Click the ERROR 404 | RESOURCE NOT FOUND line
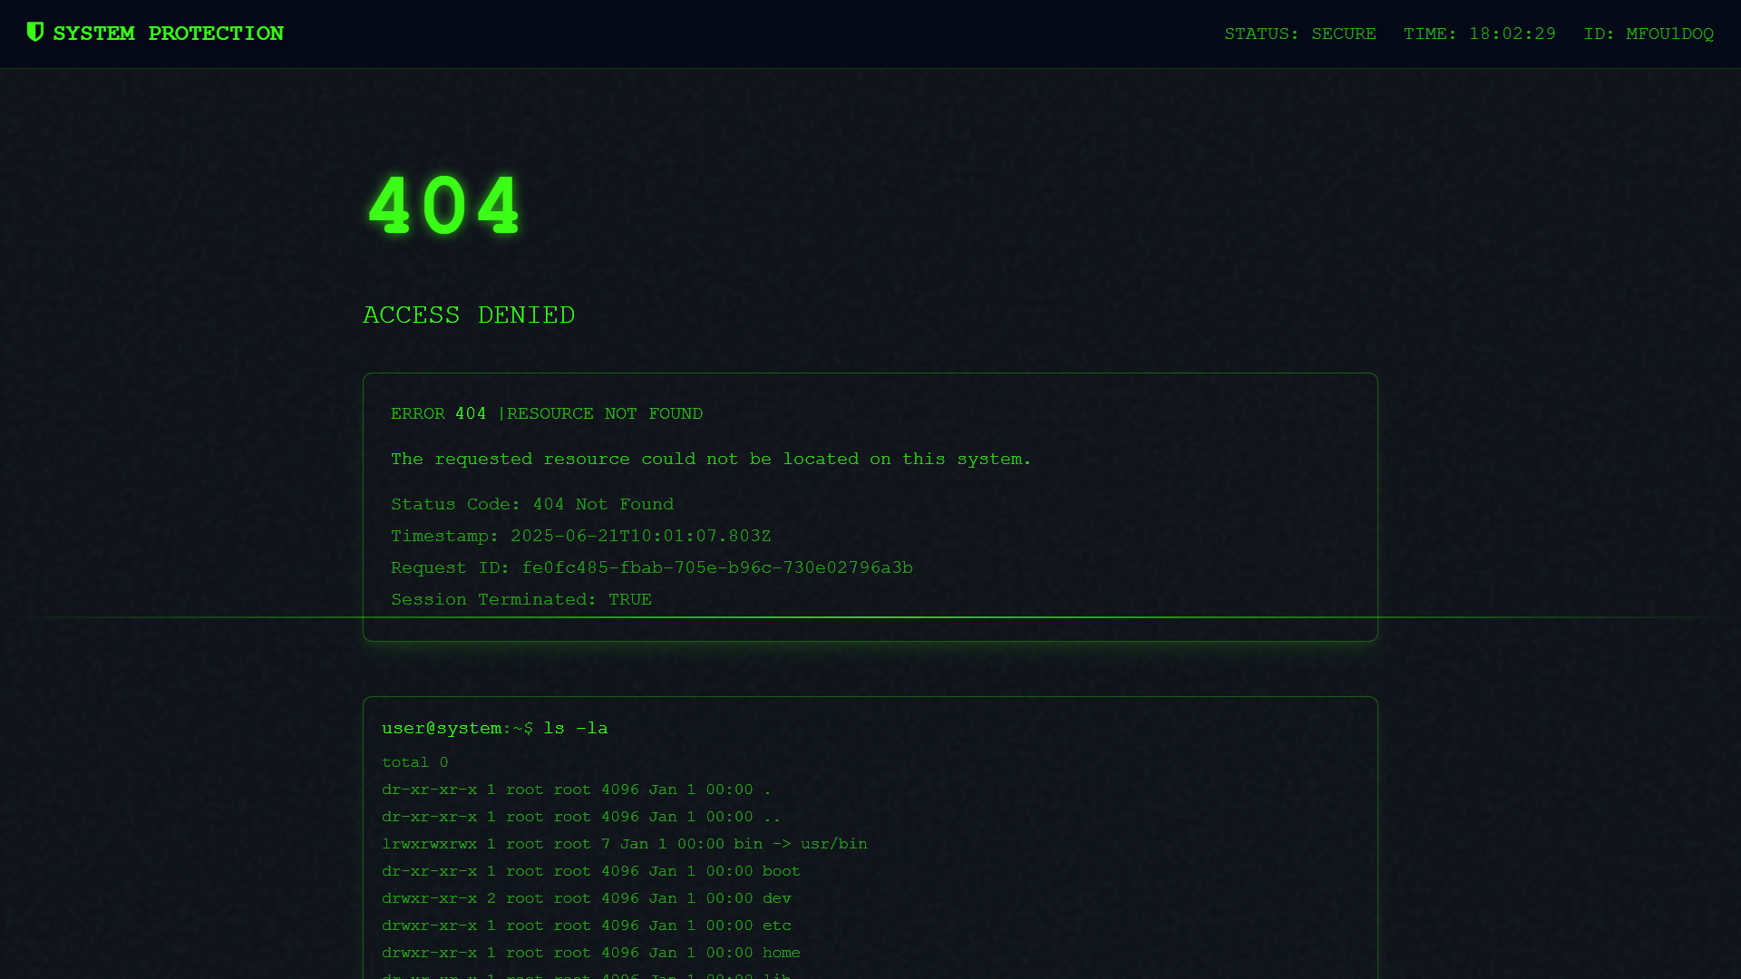 [x=547, y=413]
